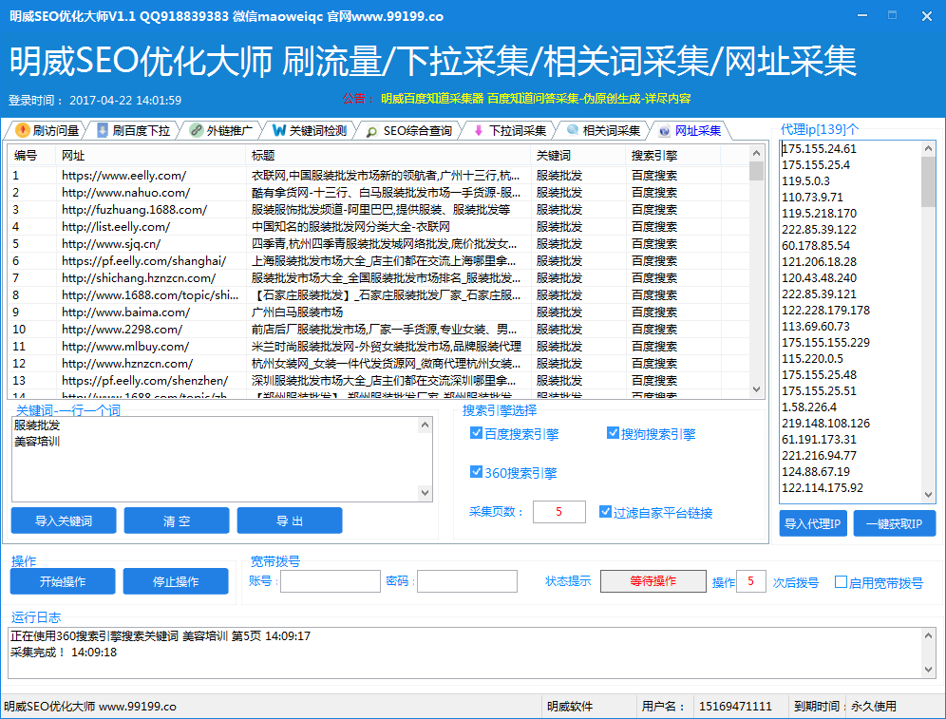The image size is (946, 719).
Task: Select the 外链推广 chain link icon
Action: (x=196, y=131)
